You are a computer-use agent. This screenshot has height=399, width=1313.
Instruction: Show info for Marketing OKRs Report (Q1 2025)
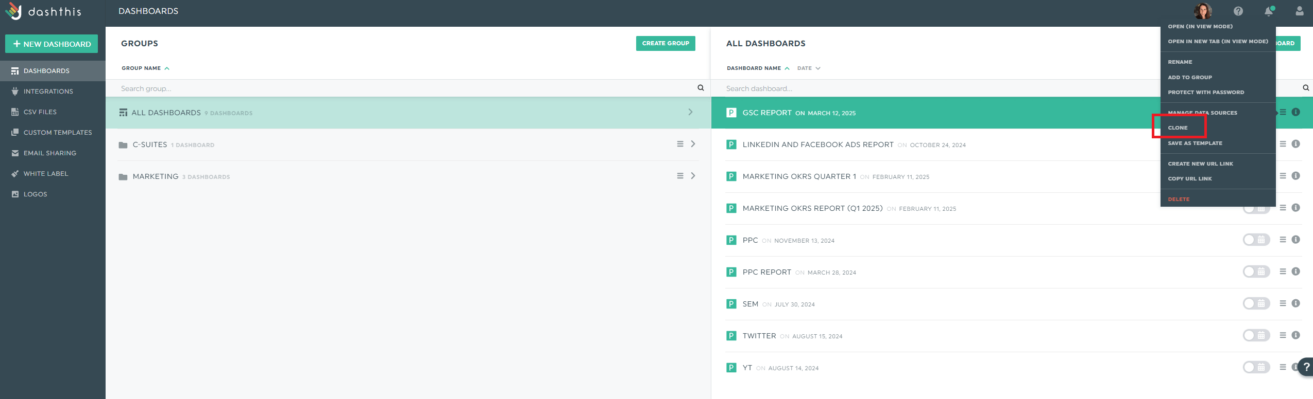click(1296, 208)
